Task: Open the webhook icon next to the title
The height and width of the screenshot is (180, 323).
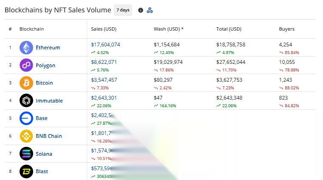Action: (x=150, y=10)
